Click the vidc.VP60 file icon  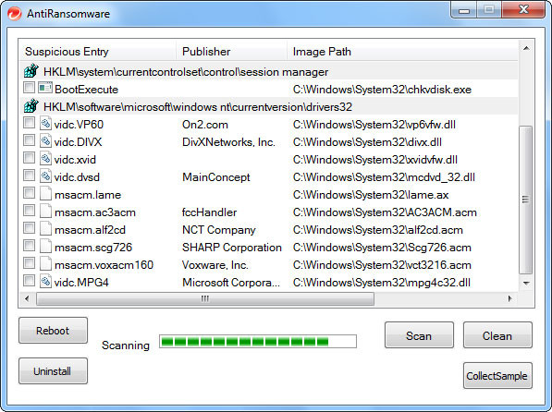[x=45, y=124]
